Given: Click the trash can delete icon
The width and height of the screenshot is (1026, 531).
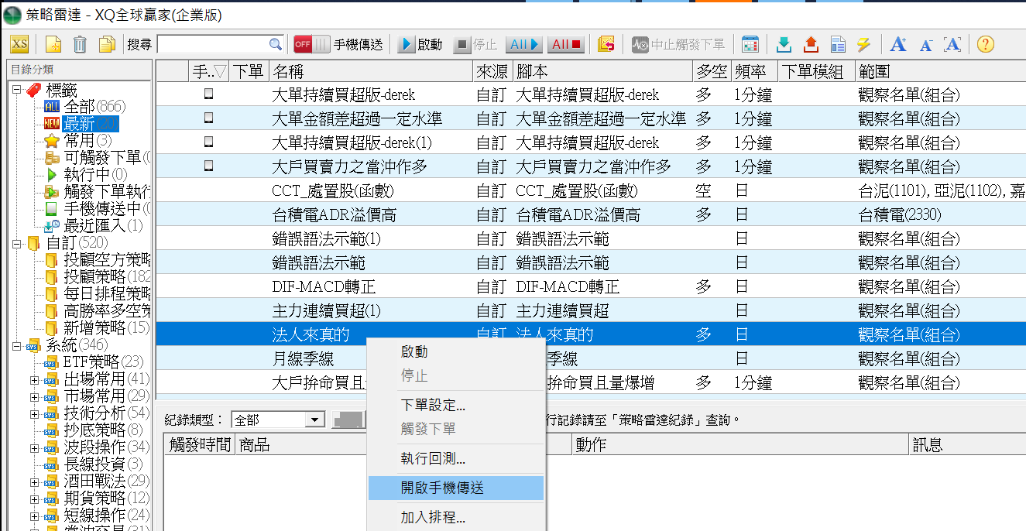Looking at the screenshot, I should (80, 44).
